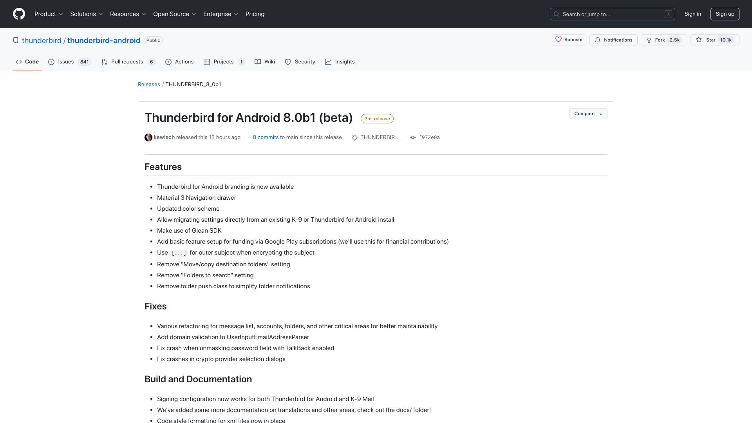
Task: Click the Issues circle-dot icon
Action: click(51, 62)
